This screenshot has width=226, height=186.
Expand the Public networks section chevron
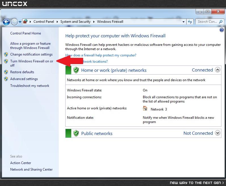click(x=217, y=133)
